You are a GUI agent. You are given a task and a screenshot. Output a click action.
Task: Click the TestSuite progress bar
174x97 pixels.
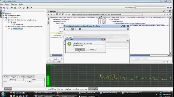pos(96,33)
